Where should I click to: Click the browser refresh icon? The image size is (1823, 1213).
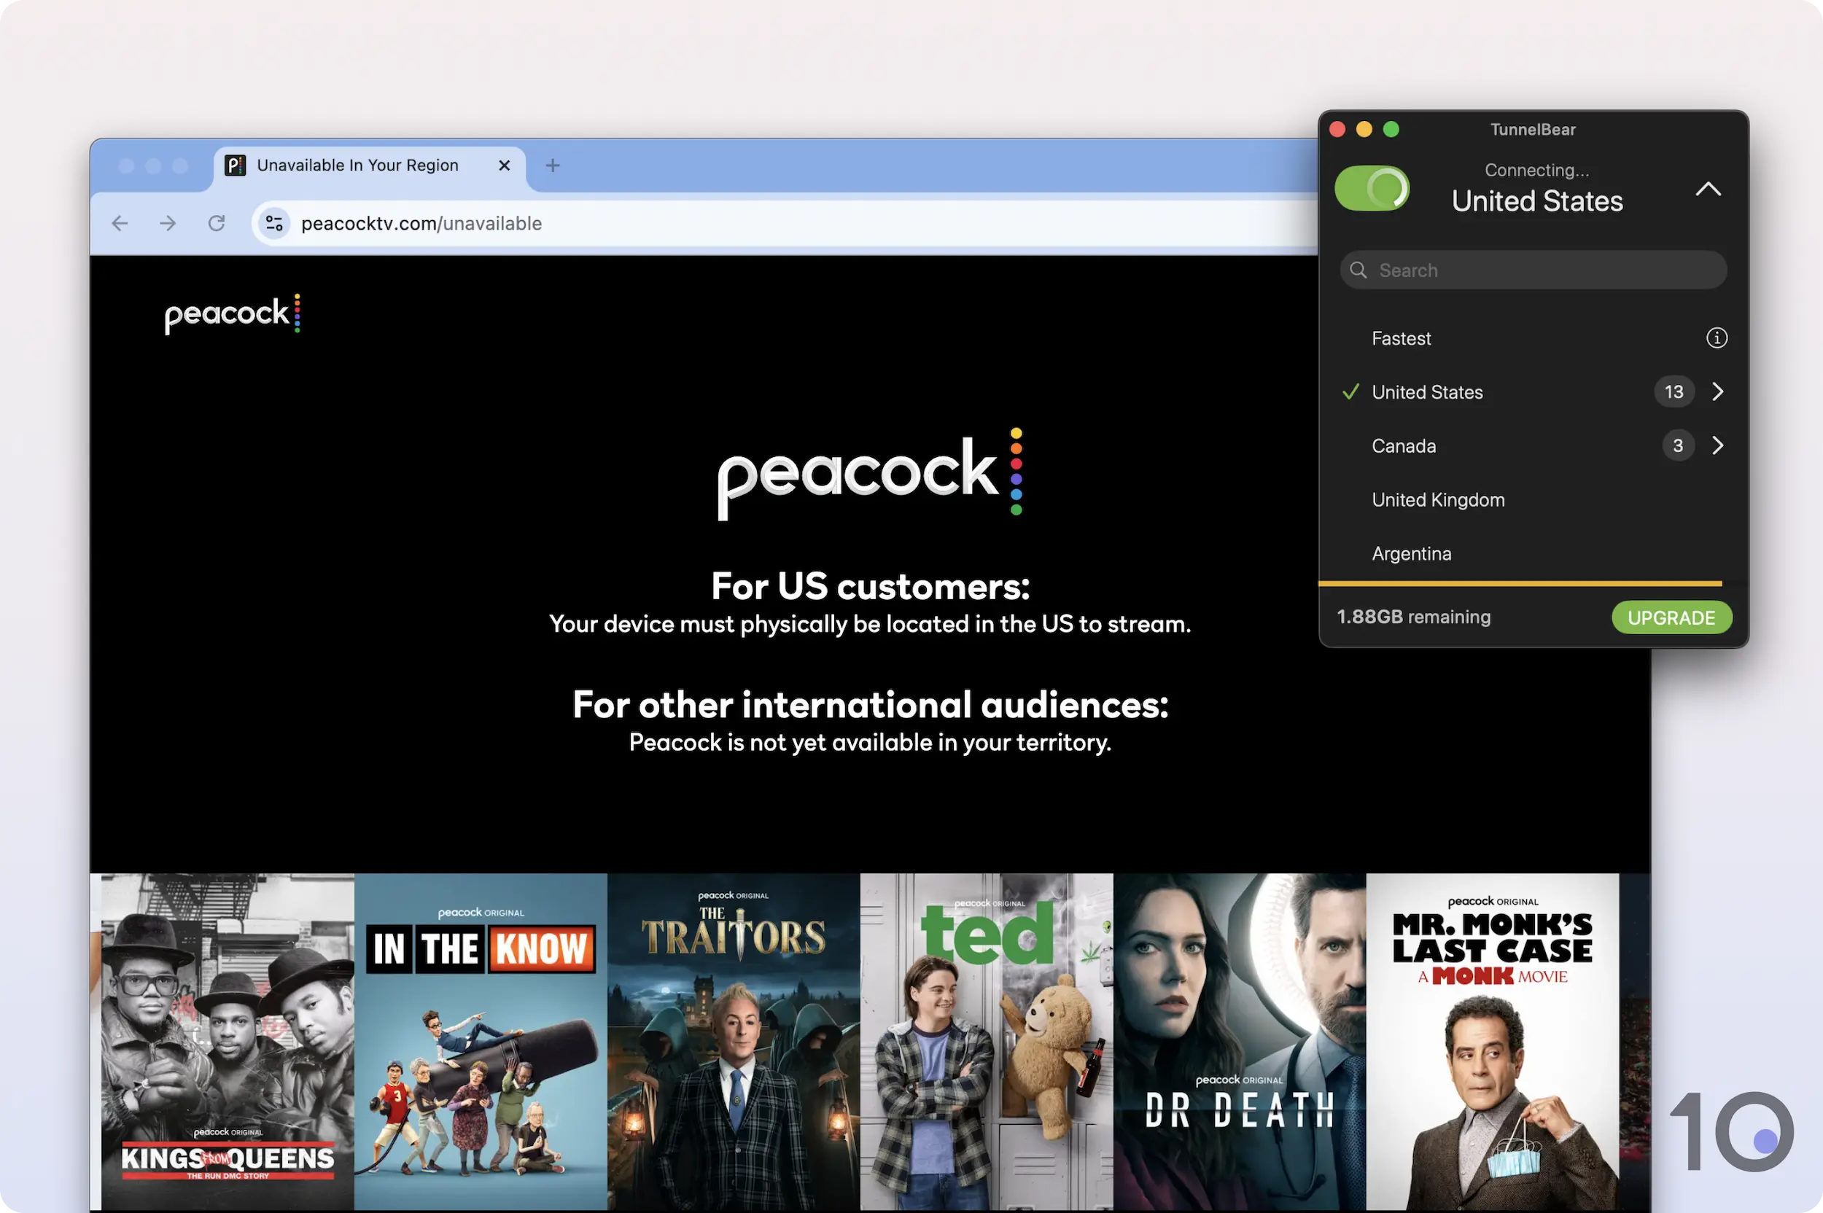(215, 223)
